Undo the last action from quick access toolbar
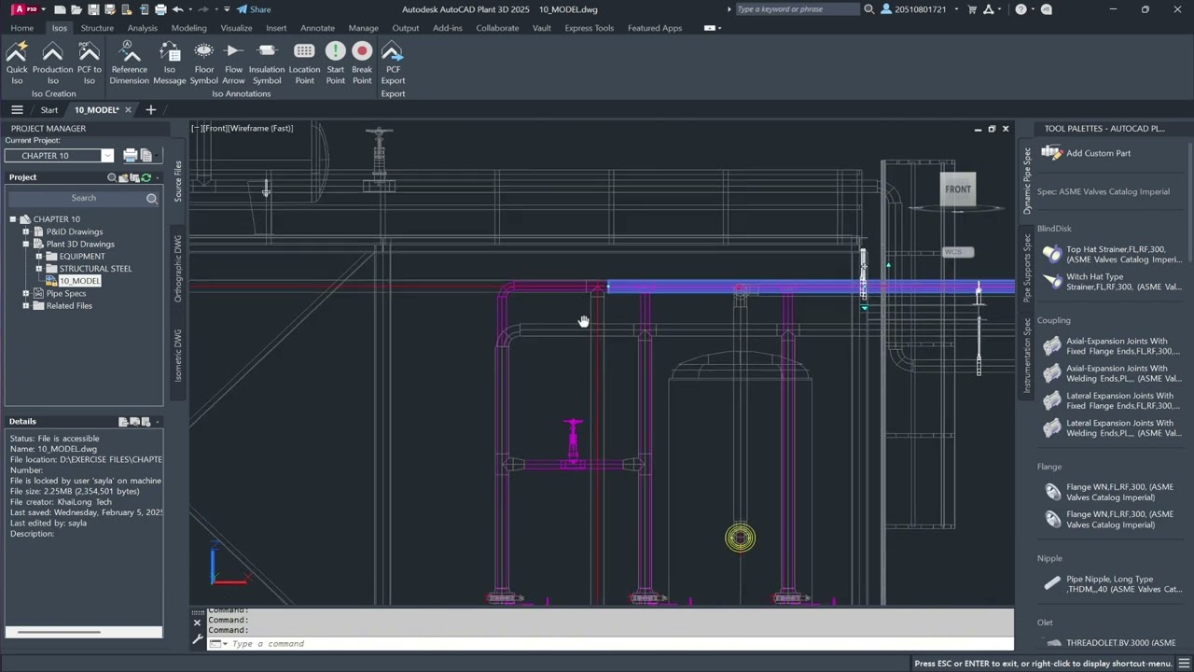The width and height of the screenshot is (1194, 672). 177,9
